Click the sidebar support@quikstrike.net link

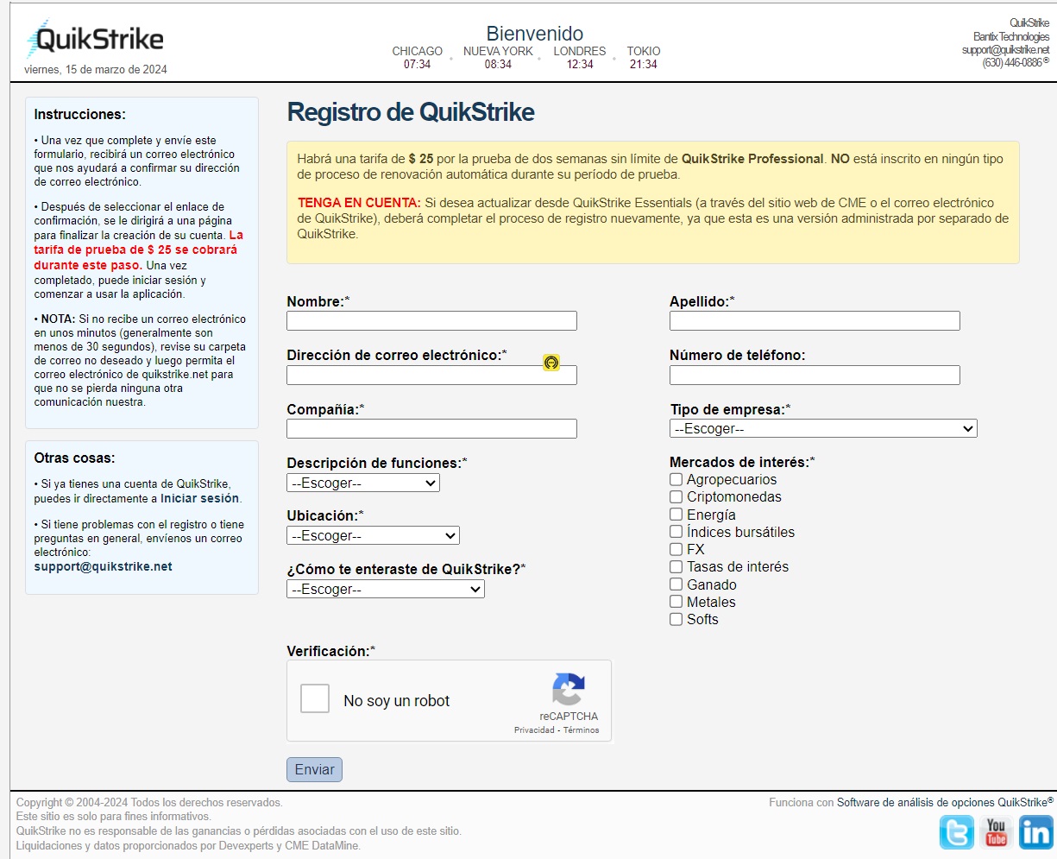point(104,566)
